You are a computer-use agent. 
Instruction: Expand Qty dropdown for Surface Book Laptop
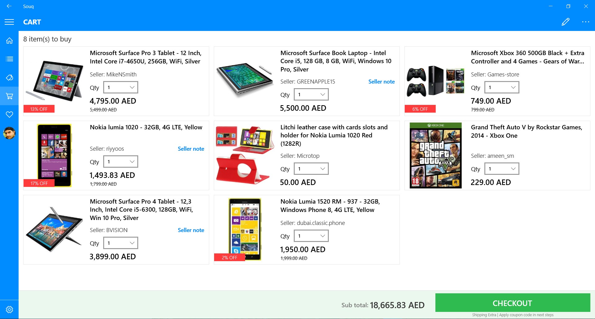coord(311,94)
